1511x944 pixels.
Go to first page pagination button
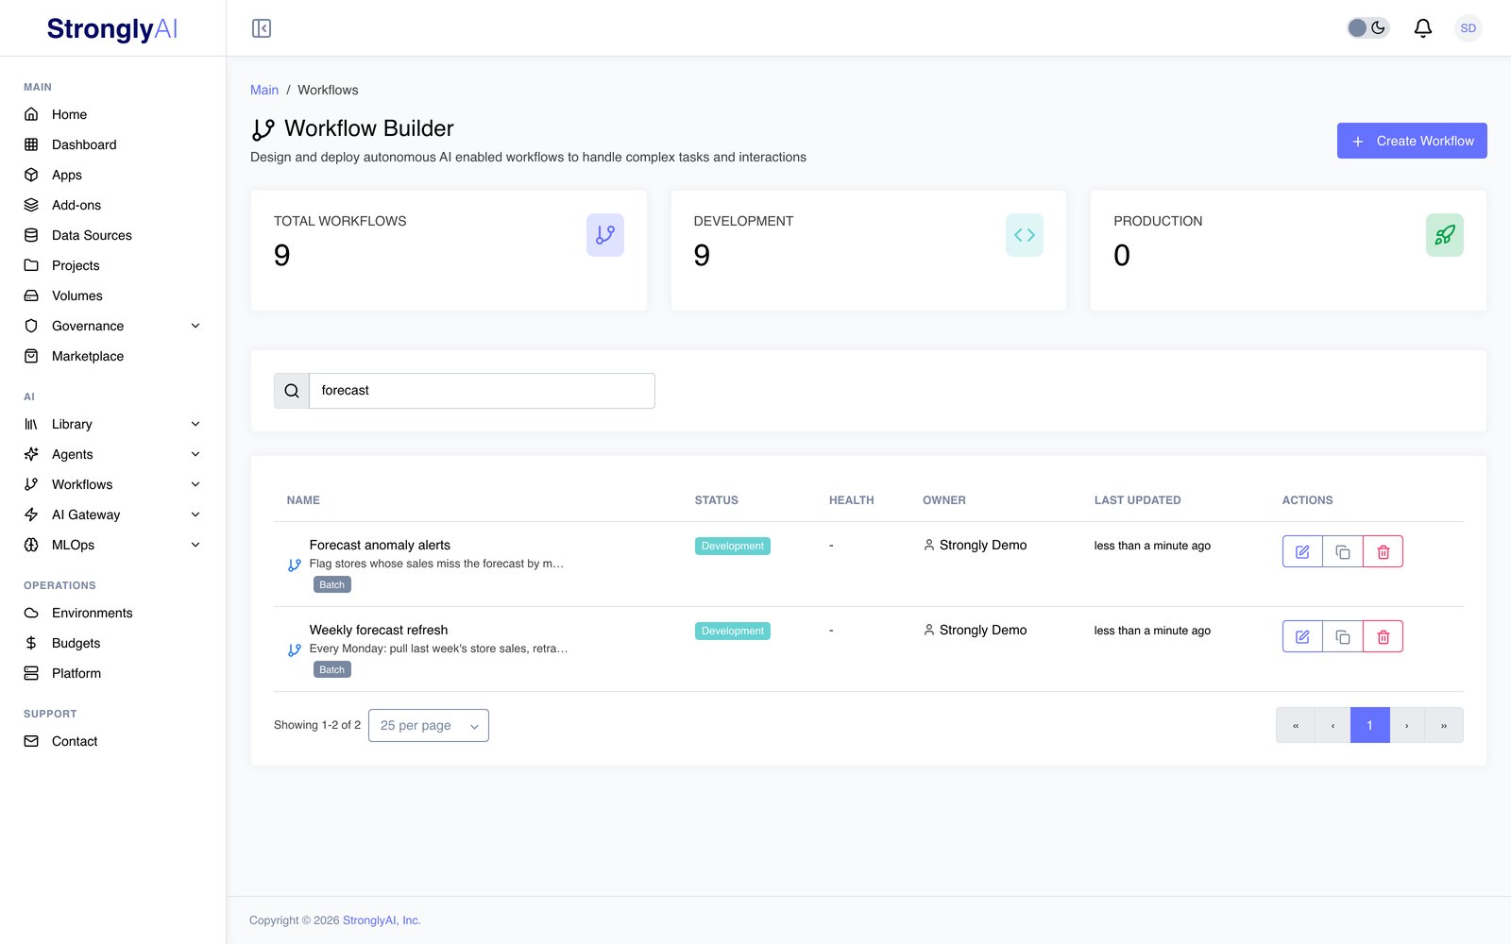click(x=1295, y=725)
